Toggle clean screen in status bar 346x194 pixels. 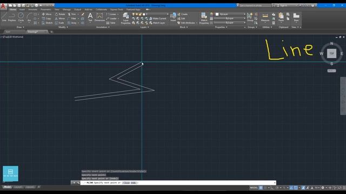[x=340, y=188]
